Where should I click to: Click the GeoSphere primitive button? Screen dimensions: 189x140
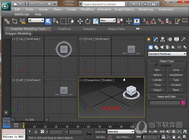pyautogui.click(x=176, y=75)
